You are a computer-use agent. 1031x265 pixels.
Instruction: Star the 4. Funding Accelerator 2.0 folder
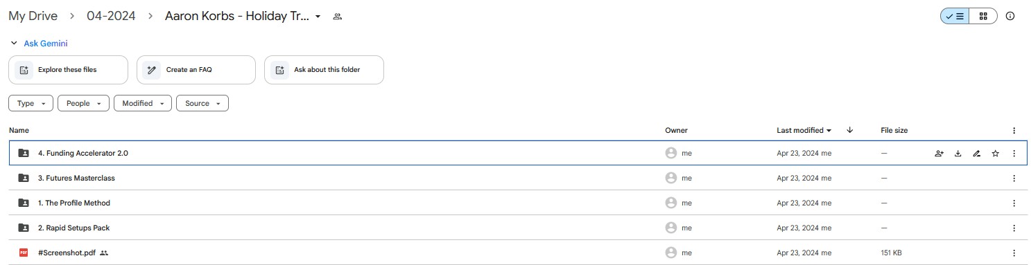(x=996, y=154)
